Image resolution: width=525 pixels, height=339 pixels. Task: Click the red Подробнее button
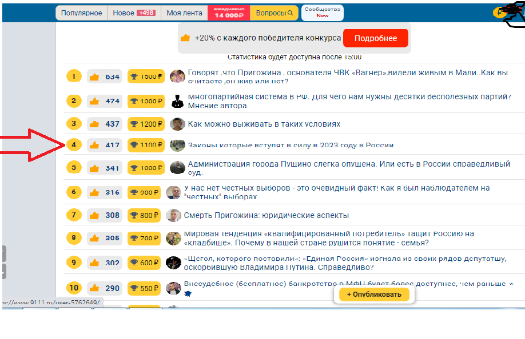375,38
